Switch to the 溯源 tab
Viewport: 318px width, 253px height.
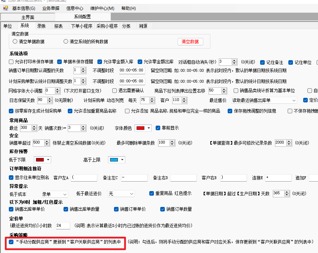(x=143, y=26)
